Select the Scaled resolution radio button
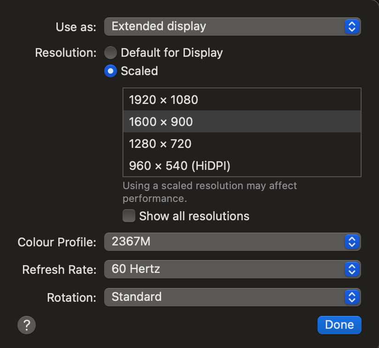The height and width of the screenshot is (348, 379). click(111, 71)
